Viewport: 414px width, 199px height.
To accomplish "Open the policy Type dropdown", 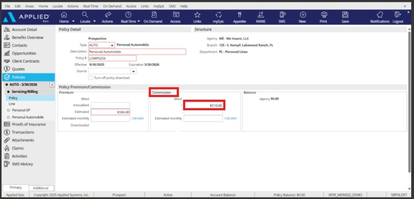I will 112,45.
